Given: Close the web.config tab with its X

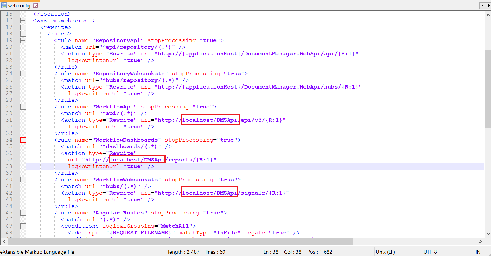Looking at the screenshot, I should [35, 5].
